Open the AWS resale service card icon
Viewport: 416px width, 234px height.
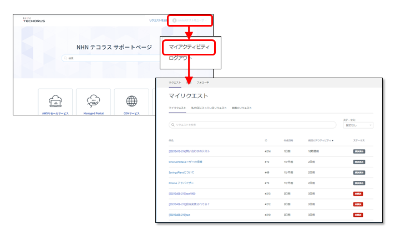pyautogui.click(x=55, y=101)
